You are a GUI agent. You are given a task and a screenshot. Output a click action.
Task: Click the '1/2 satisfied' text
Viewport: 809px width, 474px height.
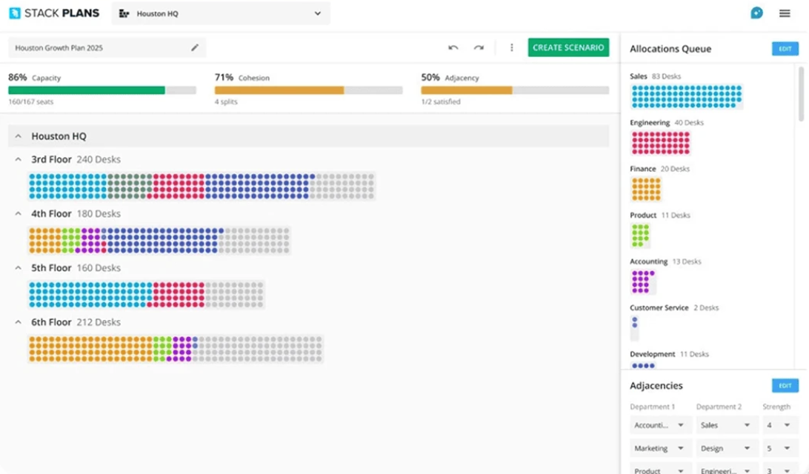point(441,101)
